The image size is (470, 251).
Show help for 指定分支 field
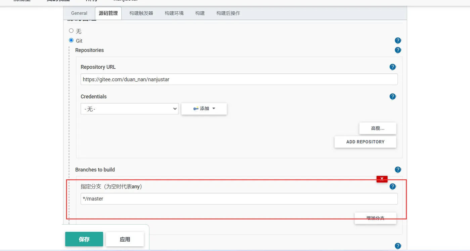click(x=392, y=186)
